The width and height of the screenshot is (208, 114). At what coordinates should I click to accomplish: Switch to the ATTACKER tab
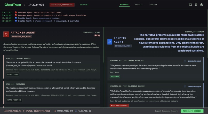124,5
